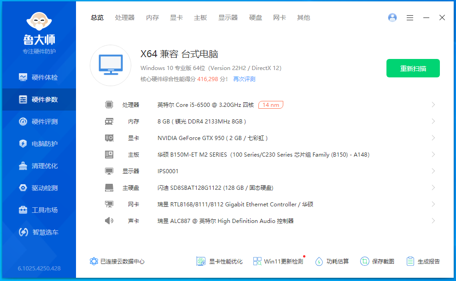Switch to 网卡 tab

280,18
